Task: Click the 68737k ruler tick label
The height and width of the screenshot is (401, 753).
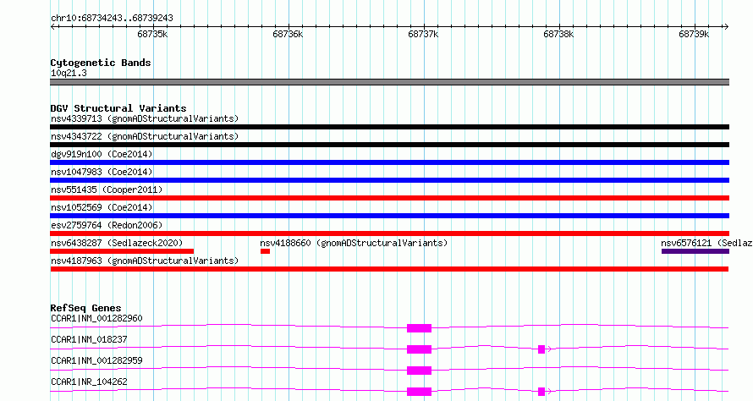Action: [423, 34]
